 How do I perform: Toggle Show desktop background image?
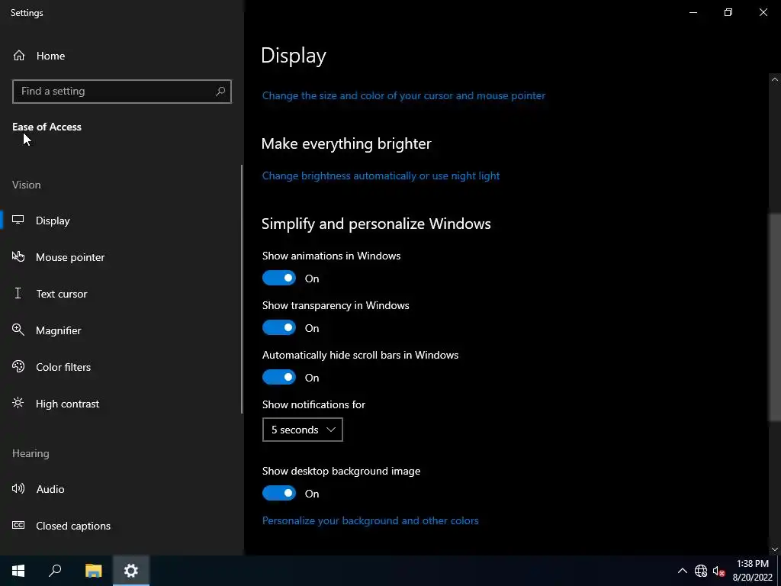(279, 494)
